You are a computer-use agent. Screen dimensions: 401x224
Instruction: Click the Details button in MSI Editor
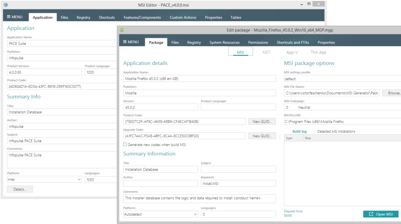pos(20,189)
